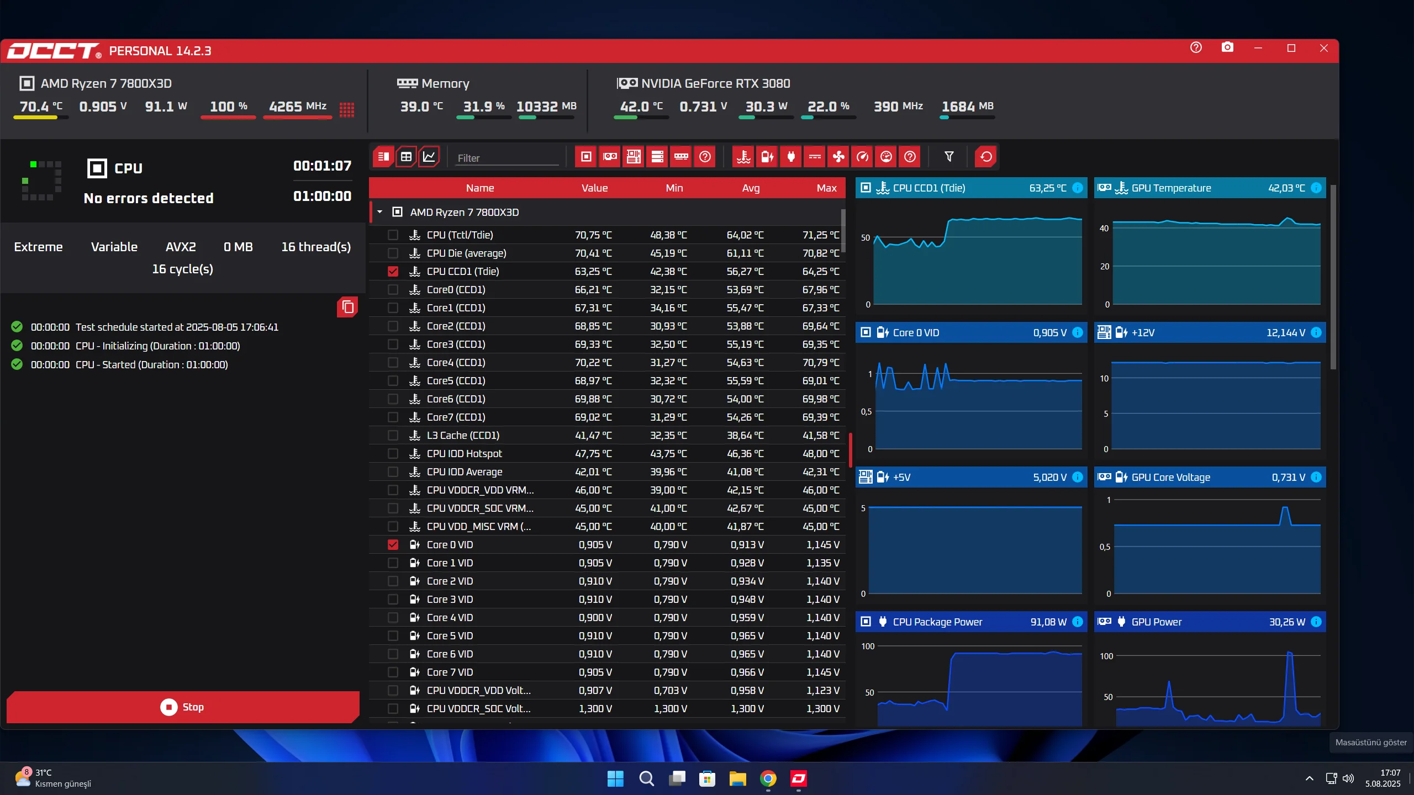The width and height of the screenshot is (1414, 795).
Task: Click the reset sensor values icon
Action: click(986, 157)
